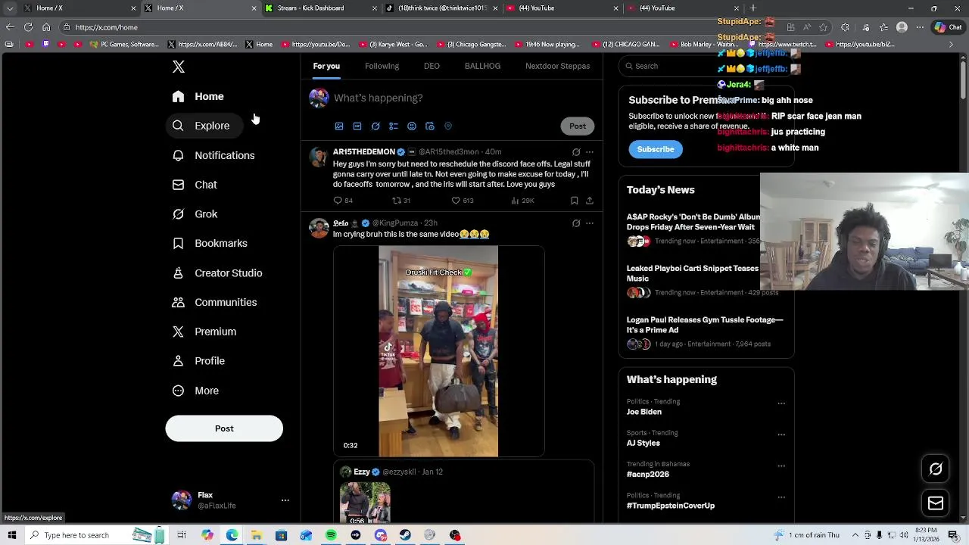Play the Druski Fit Check video
The width and height of the screenshot is (969, 545).
pos(438,351)
